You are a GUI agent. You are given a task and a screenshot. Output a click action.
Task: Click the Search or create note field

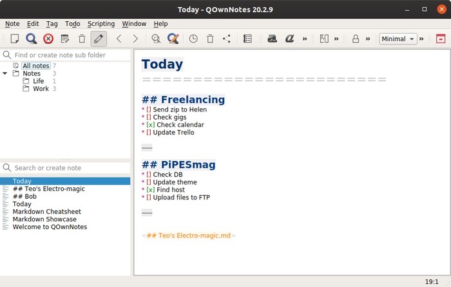point(66,168)
